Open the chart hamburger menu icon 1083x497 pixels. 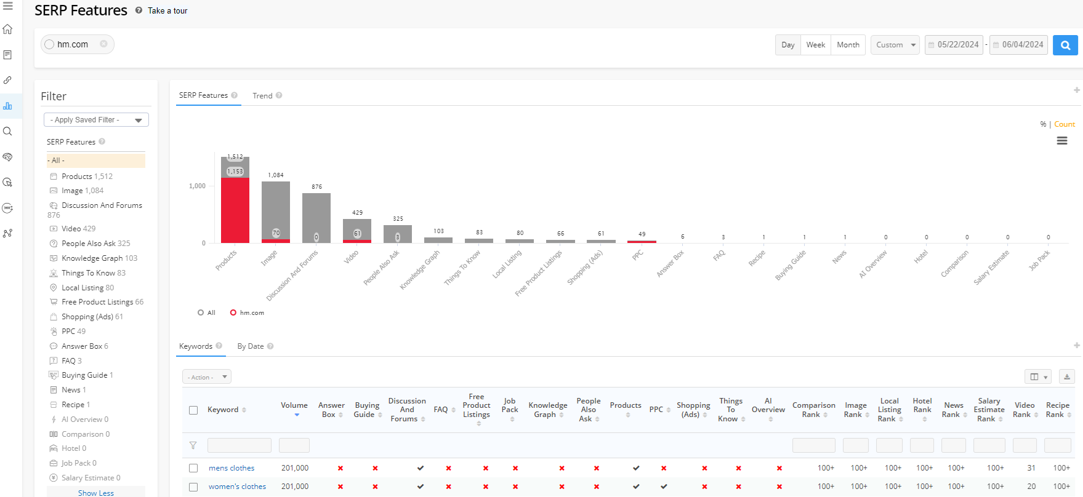(1061, 141)
